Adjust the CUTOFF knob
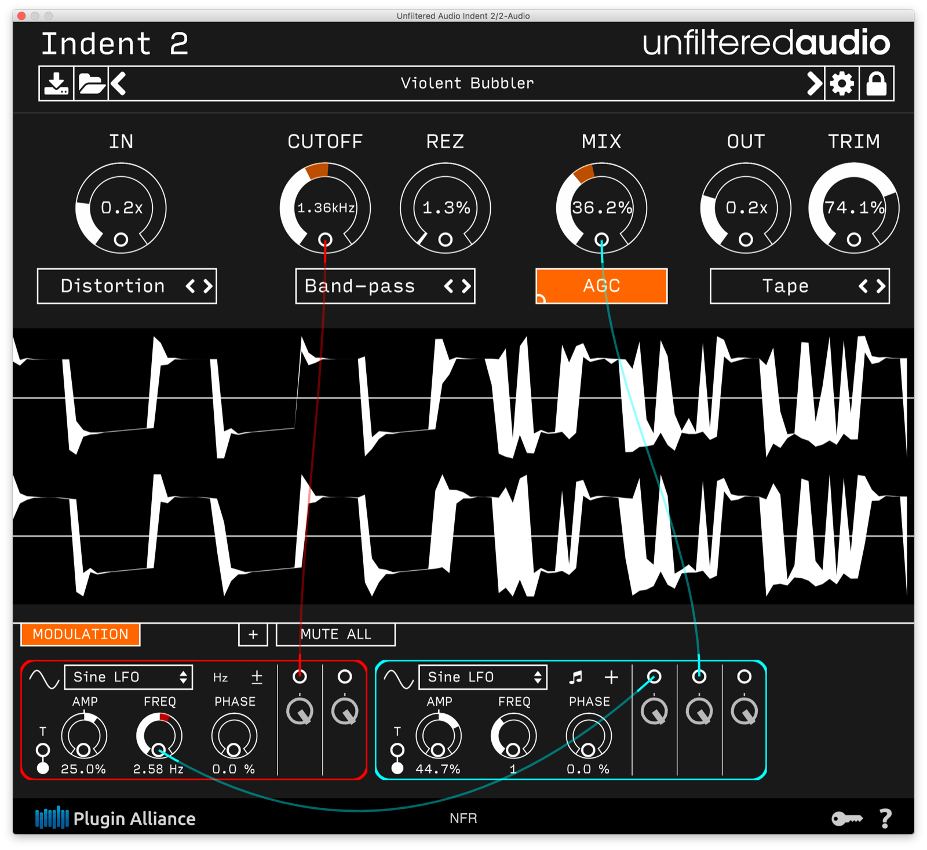Screen dimensions: 927x850 [x=325, y=207]
